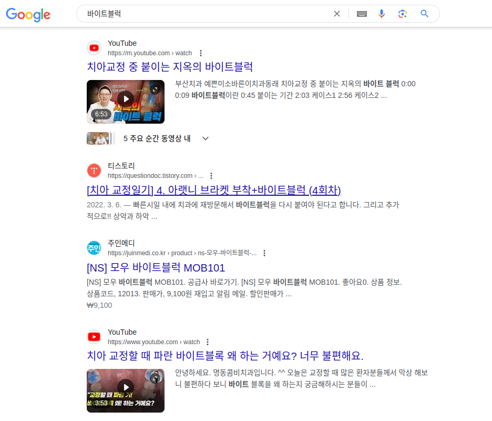Viewport: 492px width, 421px height.
Task: Open [치아 교정일기] 4. 아랫니 브라켓 link
Action: [x=214, y=190]
